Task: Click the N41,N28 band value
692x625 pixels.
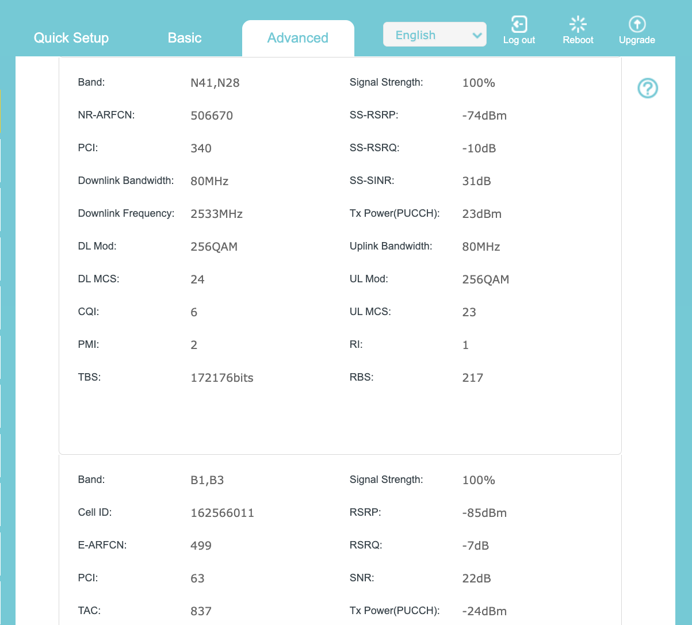Action: 215,83
